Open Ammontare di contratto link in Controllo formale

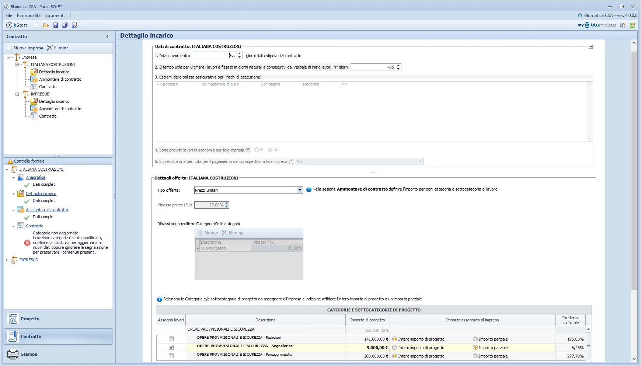pos(47,210)
